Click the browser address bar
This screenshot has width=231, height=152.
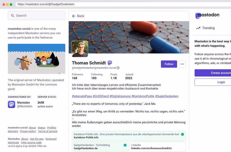click(x=123, y=4)
